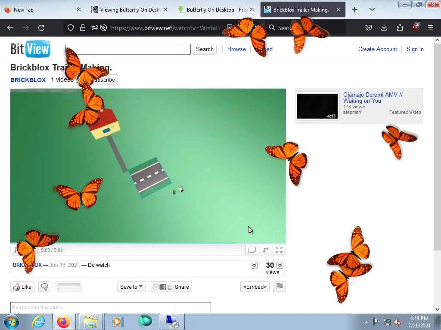The image size is (441, 330).
Task: Show hidden system tray icons arrow
Action: (366, 322)
